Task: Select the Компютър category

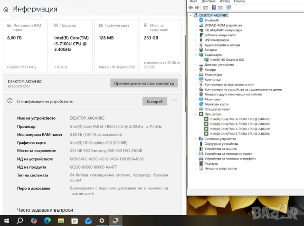Action: click(x=212, y=79)
